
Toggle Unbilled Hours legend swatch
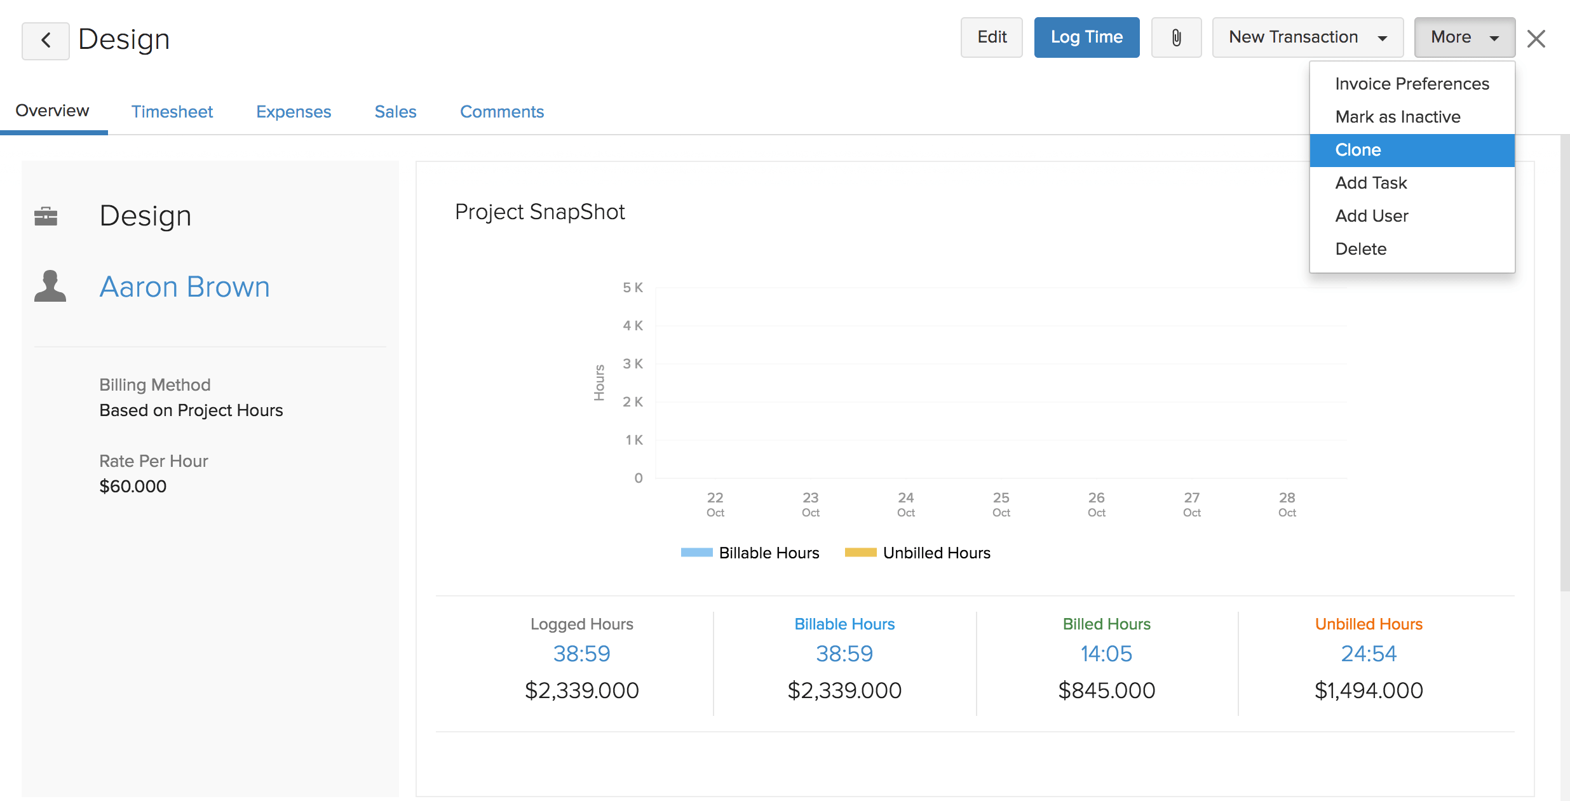pyautogui.click(x=860, y=553)
